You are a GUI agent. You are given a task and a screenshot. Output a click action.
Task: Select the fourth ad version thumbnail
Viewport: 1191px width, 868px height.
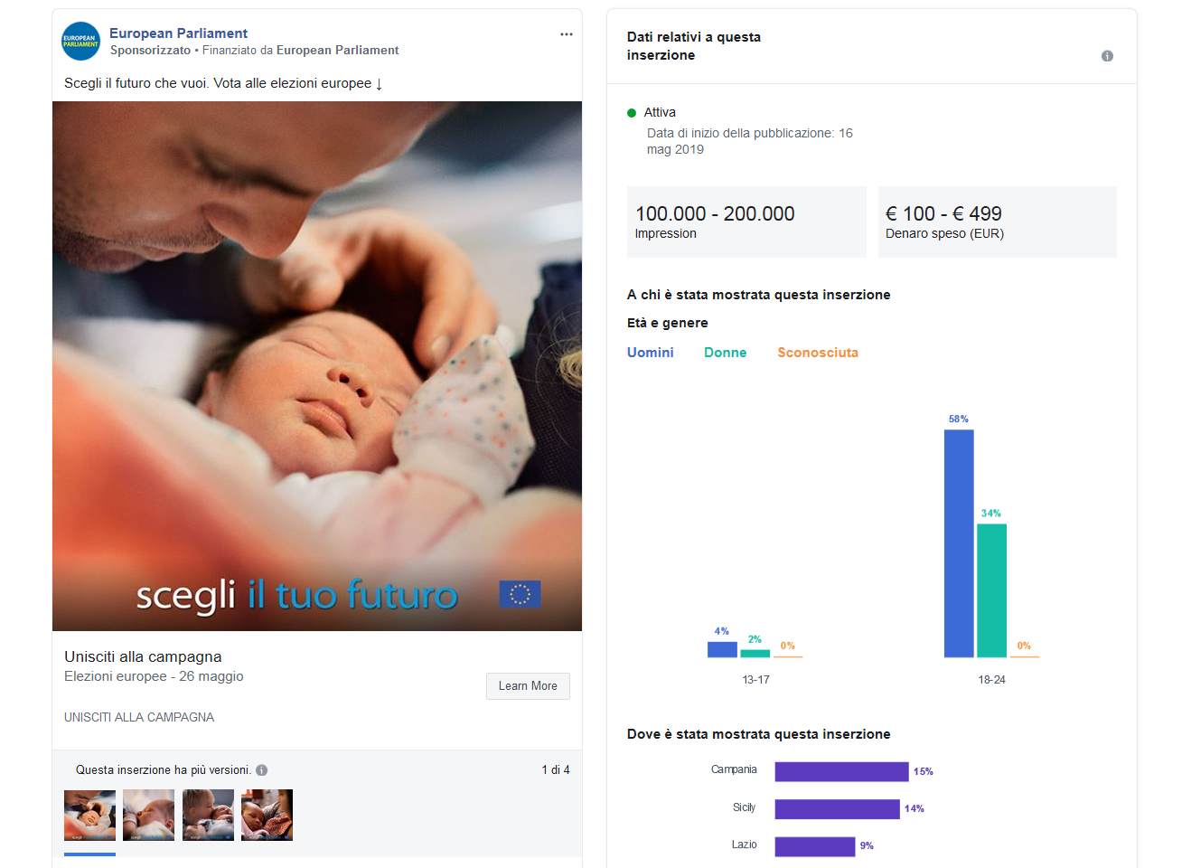pyautogui.click(x=267, y=816)
